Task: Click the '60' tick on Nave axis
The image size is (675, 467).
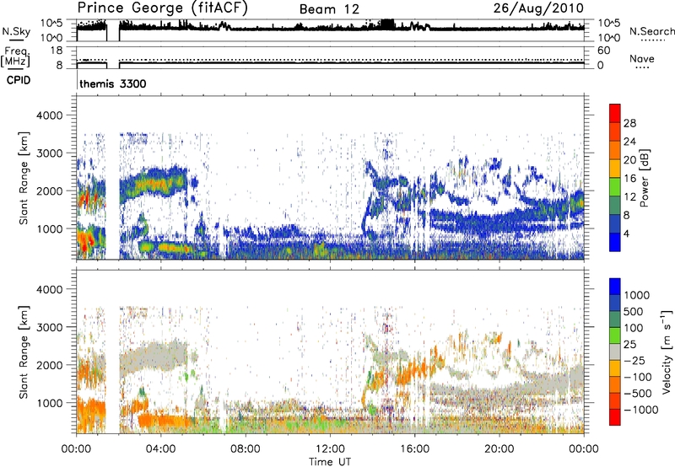Action: (603, 51)
